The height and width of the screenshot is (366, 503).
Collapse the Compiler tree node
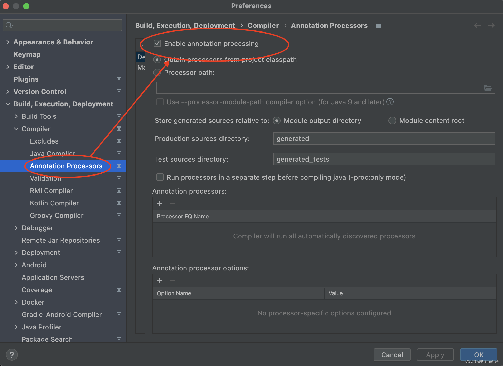tap(16, 129)
